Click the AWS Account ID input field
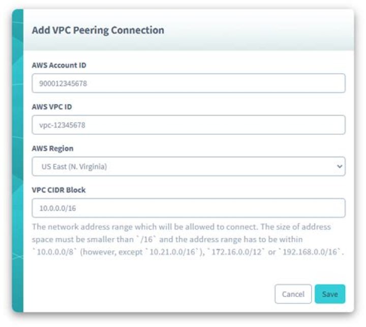 point(188,83)
